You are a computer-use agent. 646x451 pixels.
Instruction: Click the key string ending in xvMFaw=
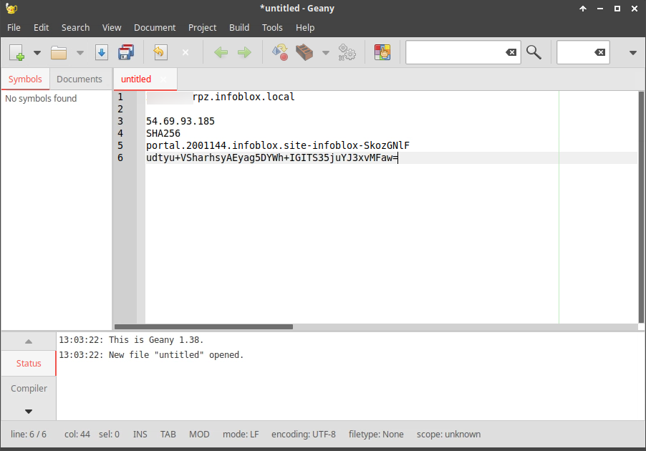click(272, 157)
